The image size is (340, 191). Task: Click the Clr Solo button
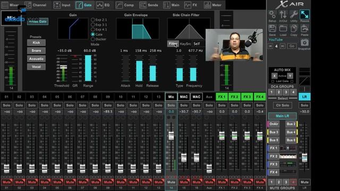282,105
